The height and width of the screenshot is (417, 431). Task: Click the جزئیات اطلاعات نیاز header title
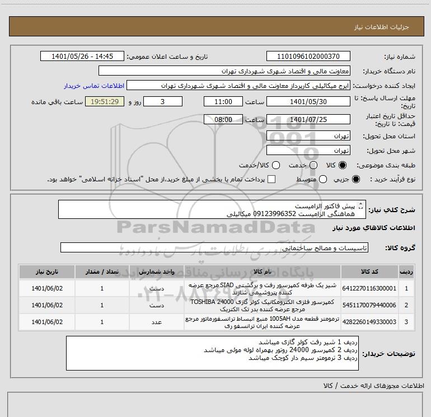[x=382, y=27]
